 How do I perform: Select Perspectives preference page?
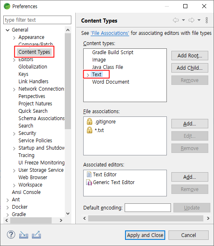pos(32,96)
